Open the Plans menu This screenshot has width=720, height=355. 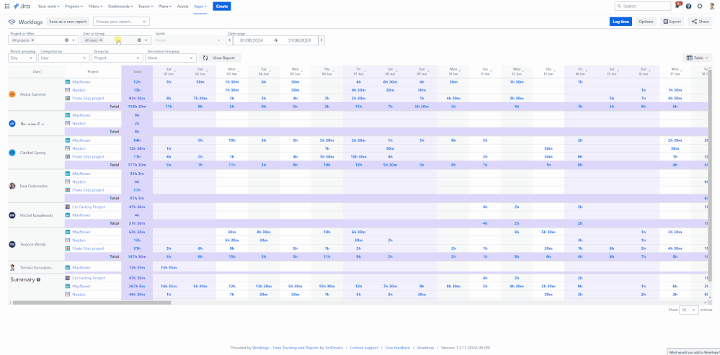tap(165, 6)
